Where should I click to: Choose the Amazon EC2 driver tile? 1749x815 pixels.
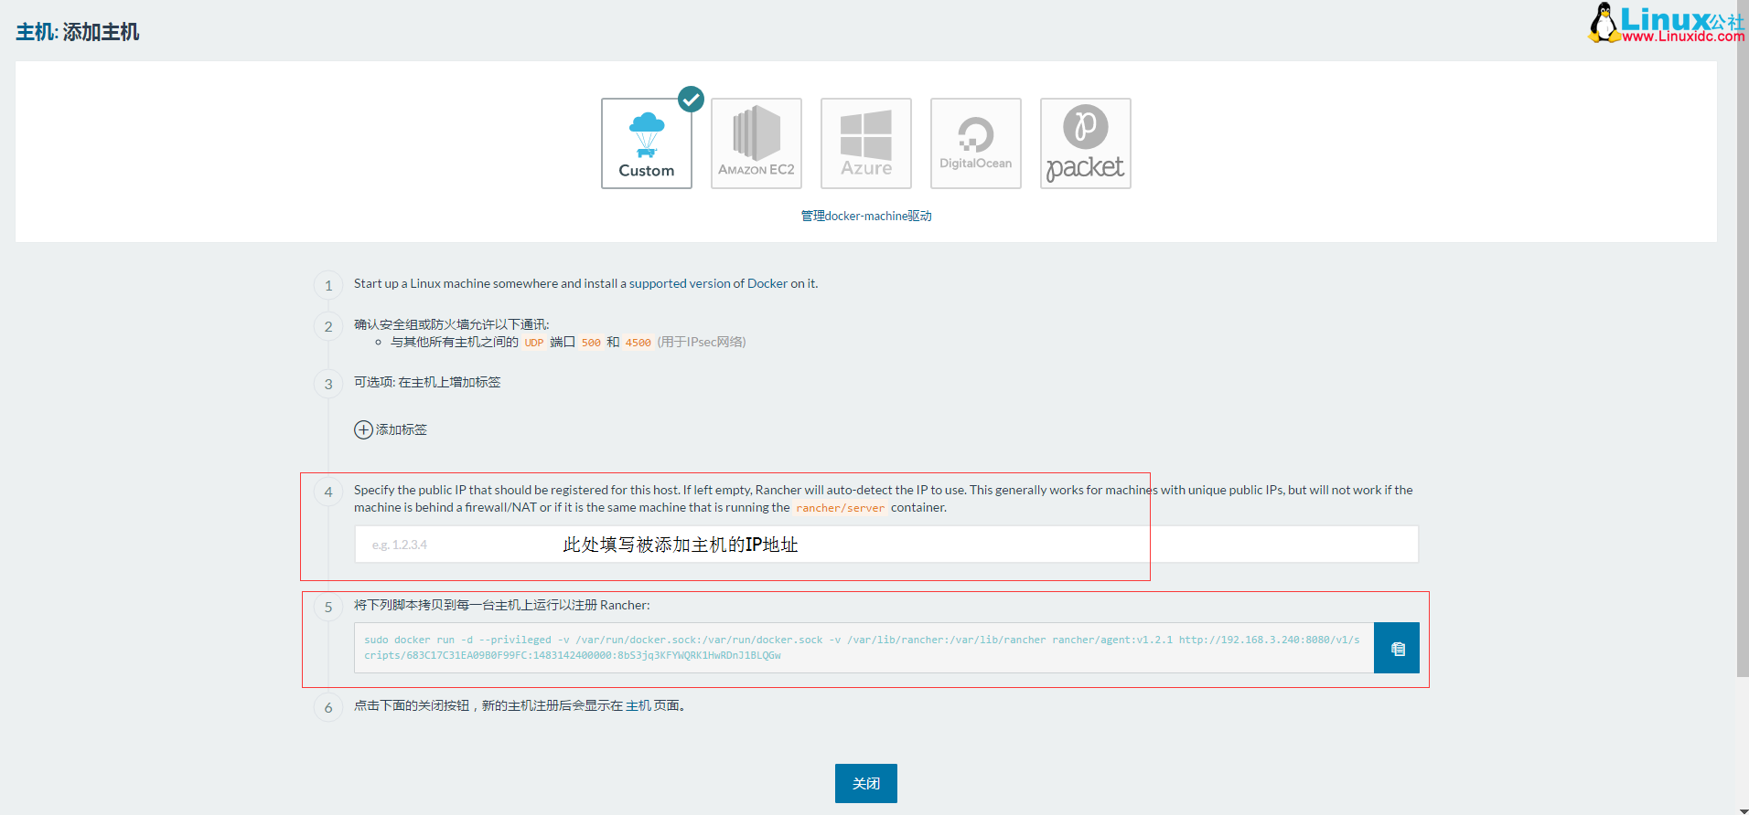click(x=756, y=143)
